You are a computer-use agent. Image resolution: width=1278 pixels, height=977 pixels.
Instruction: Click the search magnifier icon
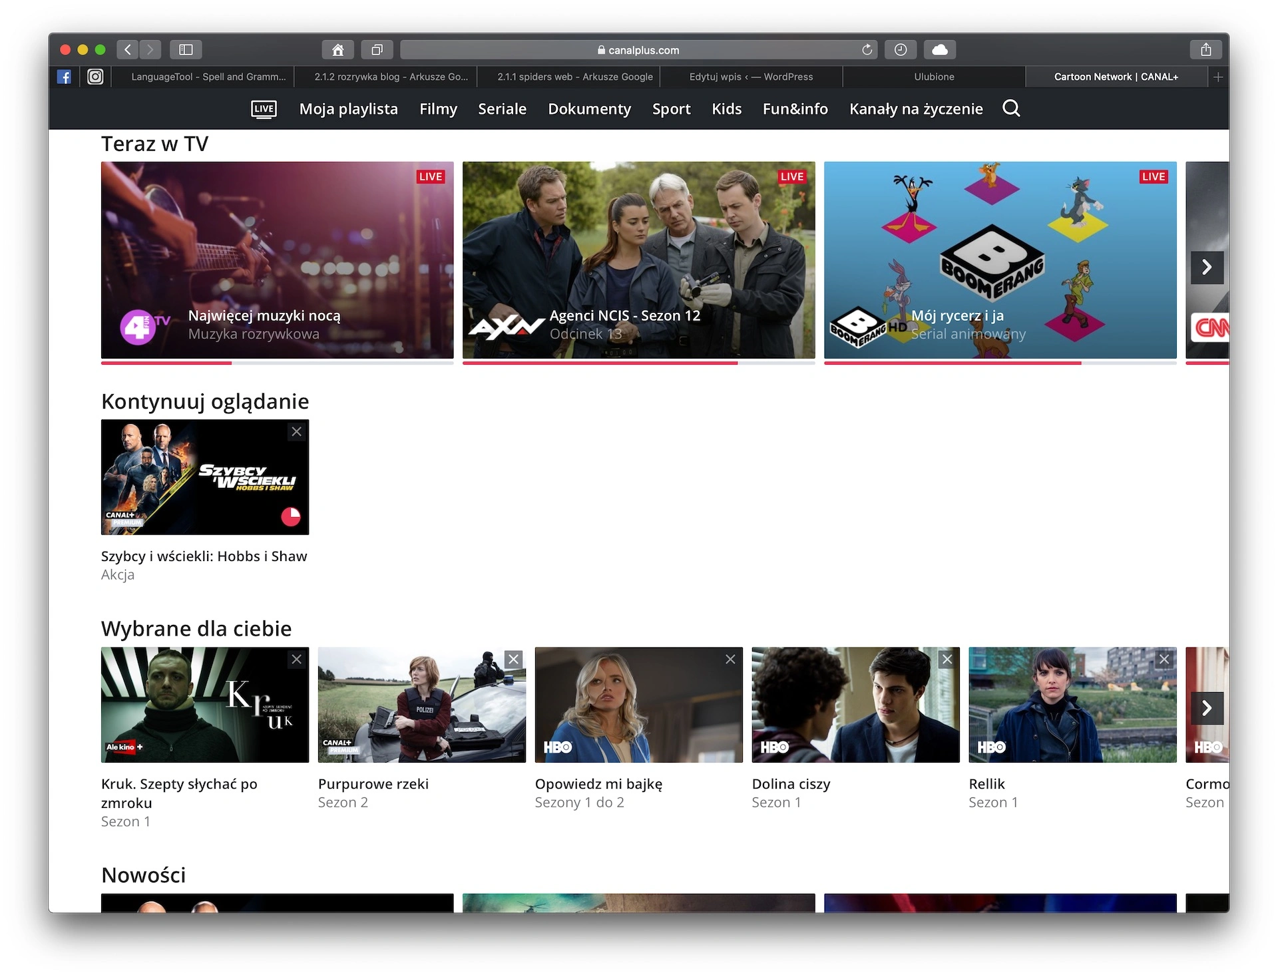[x=1011, y=108]
